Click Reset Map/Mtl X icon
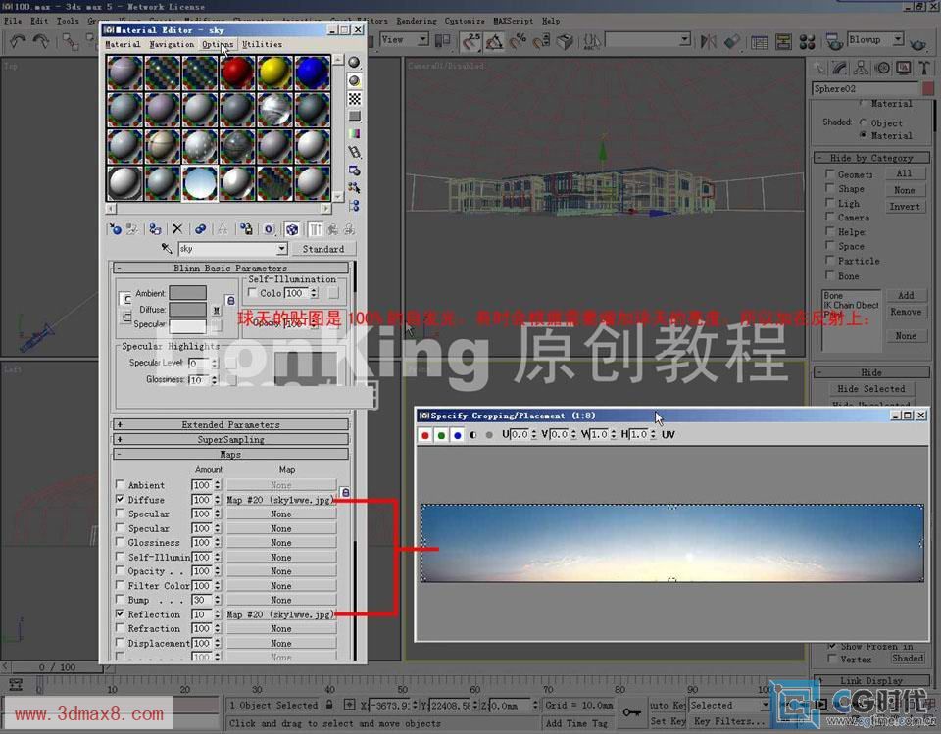The height and width of the screenshot is (734, 941). click(177, 229)
